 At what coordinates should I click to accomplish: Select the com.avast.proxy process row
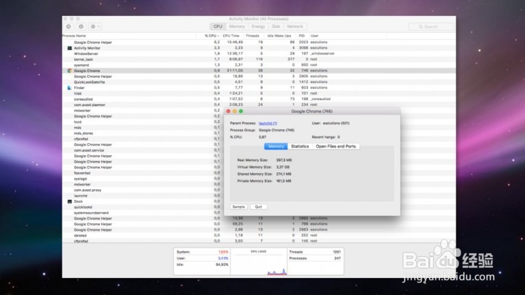pyautogui.click(x=143, y=190)
